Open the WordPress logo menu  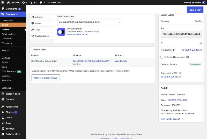pos(3,3)
